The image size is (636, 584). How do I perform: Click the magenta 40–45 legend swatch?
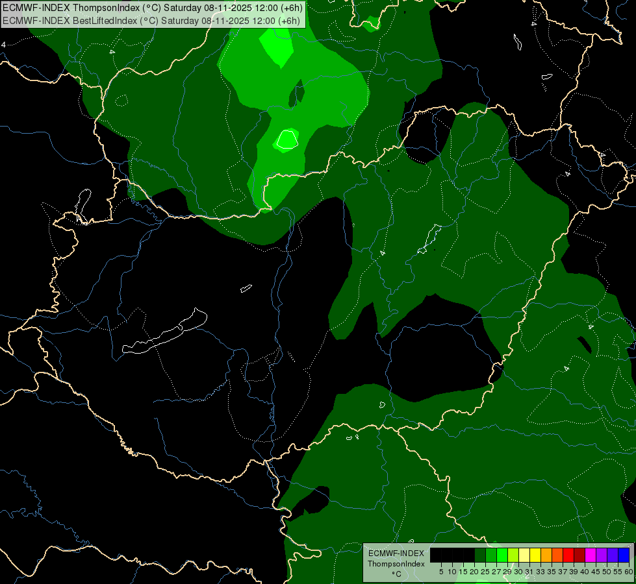pos(591,555)
